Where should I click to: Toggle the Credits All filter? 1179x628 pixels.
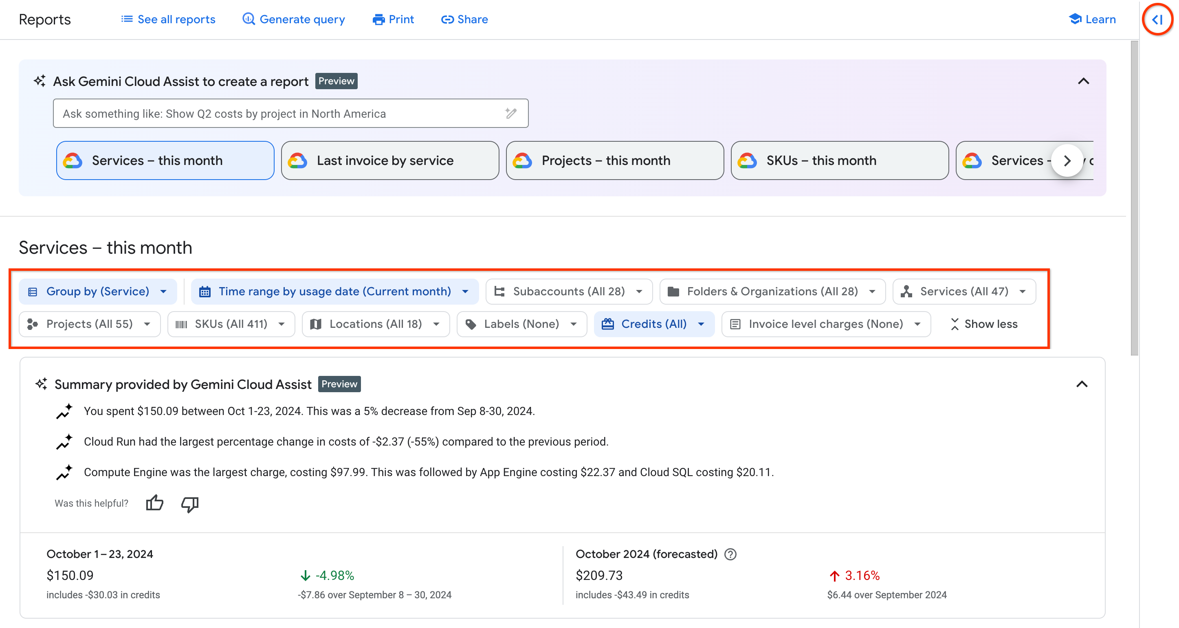click(653, 324)
